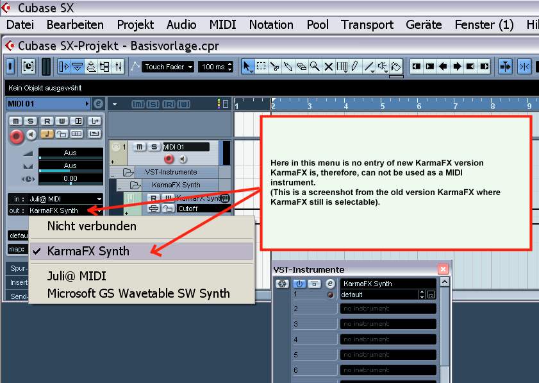Select the Time Warp tool
The width and height of the screenshot is (539, 383).
(x=342, y=67)
